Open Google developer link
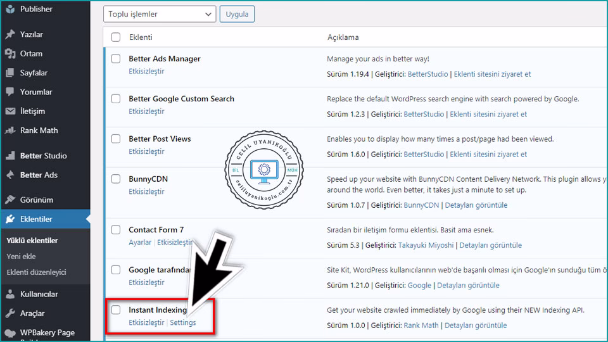 [x=419, y=286]
